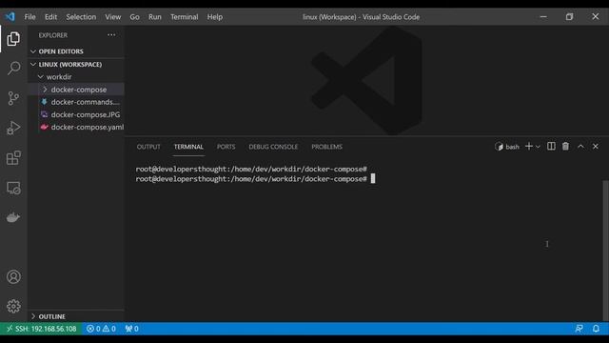Viewport: 609px width, 343px height.
Task: Click the EXPLORER panel title
Action: [x=53, y=35]
